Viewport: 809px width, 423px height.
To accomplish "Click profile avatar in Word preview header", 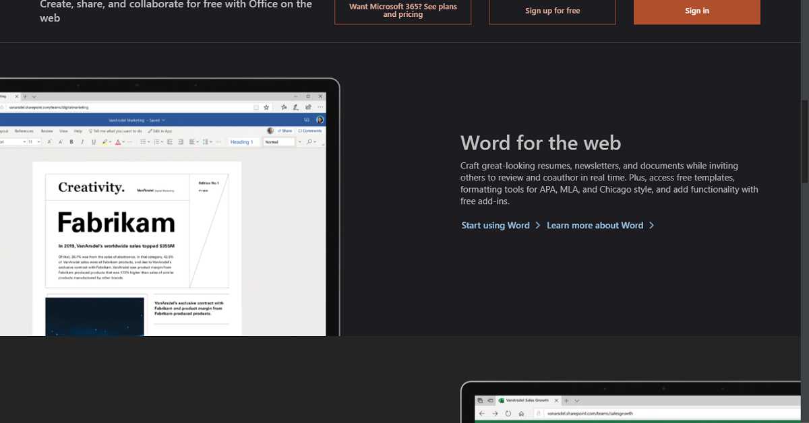I will pyautogui.click(x=320, y=120).
